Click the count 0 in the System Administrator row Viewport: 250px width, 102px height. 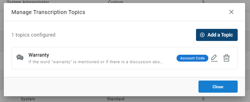[x=203, y=2]
